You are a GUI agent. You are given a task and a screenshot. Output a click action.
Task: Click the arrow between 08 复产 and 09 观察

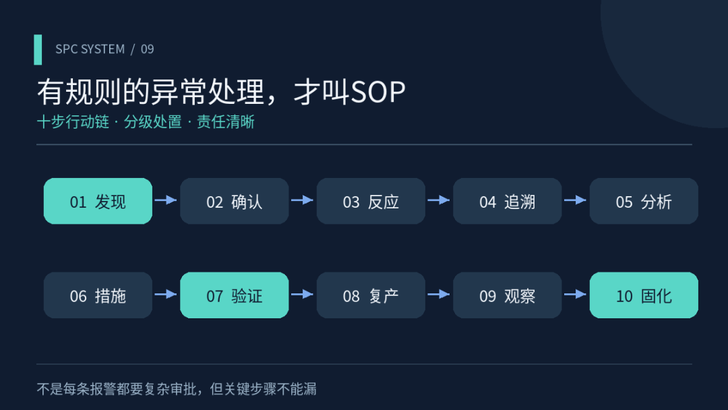point(439,295)
